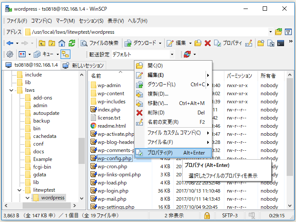Screen dimensions: 296x222
Task: Choose 編集(E) in context menu
Action: [x=173, y=75]
